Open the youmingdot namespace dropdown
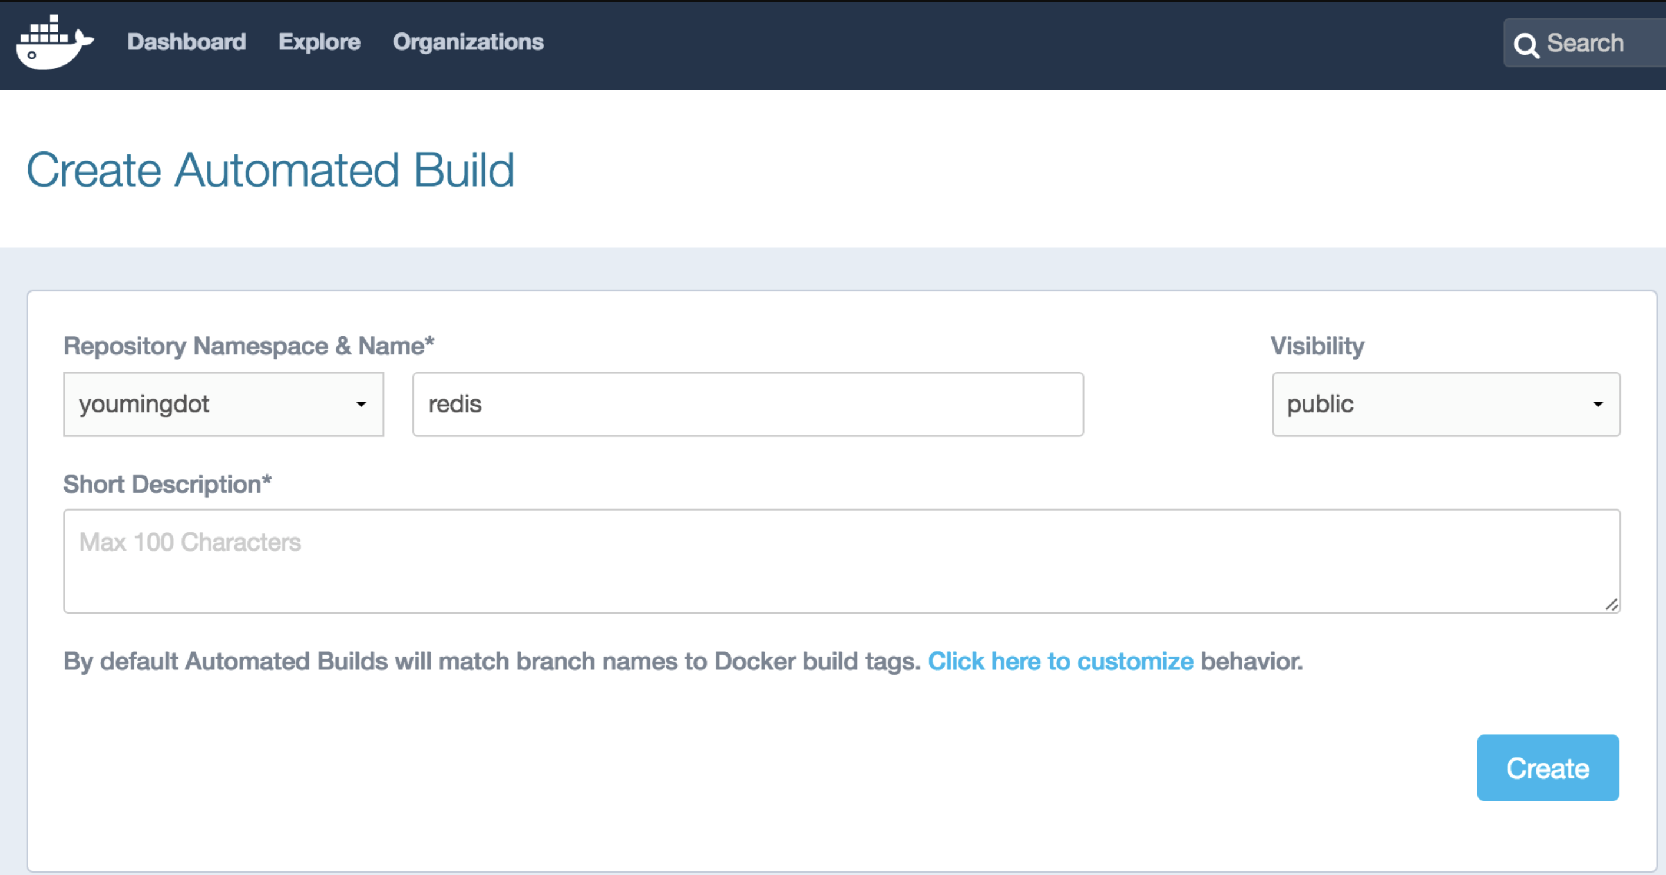 (x=223, y=405)
